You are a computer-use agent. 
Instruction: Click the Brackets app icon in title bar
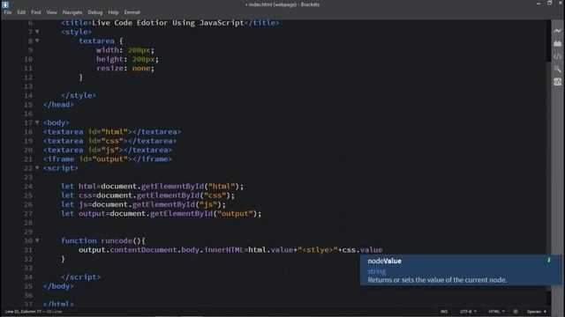[x=5, y=4]
